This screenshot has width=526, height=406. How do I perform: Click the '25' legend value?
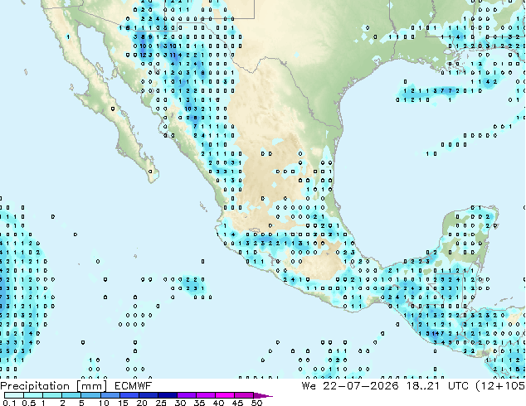[x=161, y=403]
